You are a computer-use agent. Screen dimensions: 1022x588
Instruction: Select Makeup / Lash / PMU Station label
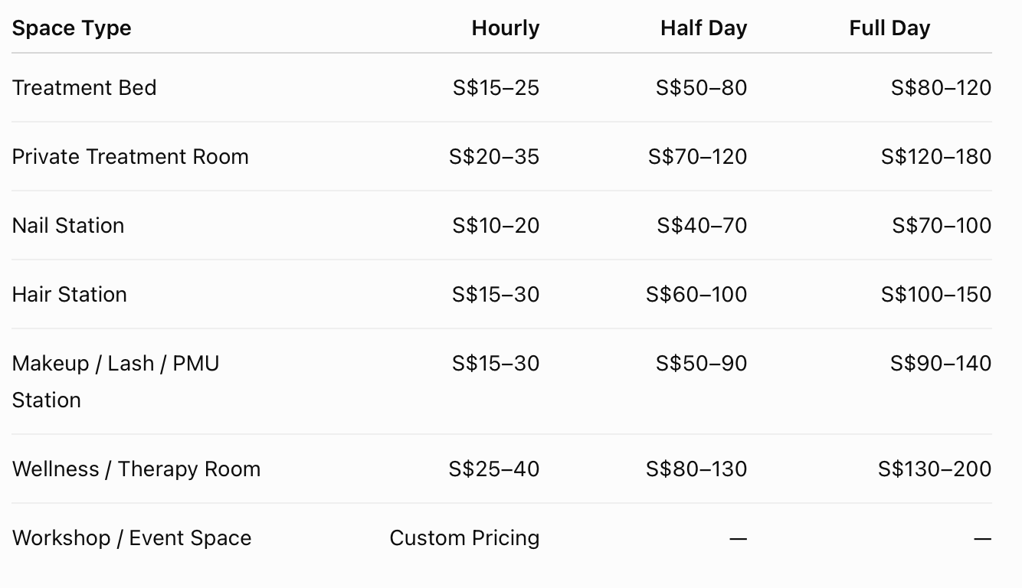click(x=116, y=381)
